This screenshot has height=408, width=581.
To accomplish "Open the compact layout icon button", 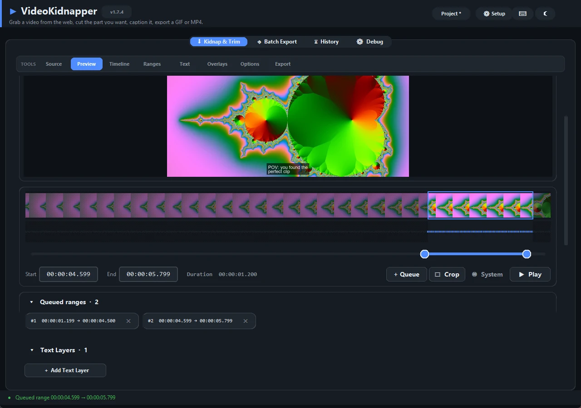I will [522, 14].
